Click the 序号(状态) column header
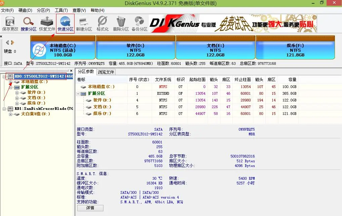The width and height of the screenshot is (342, 216). 139,80
